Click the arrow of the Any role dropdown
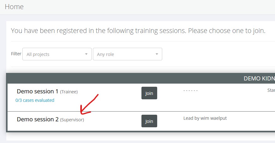This screenshot has width=275, height=143. click(x=157, y=54)
